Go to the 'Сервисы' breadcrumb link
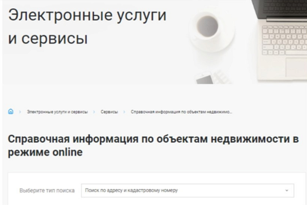This screenshot has height=205, width=307. [x=109, y=112]
